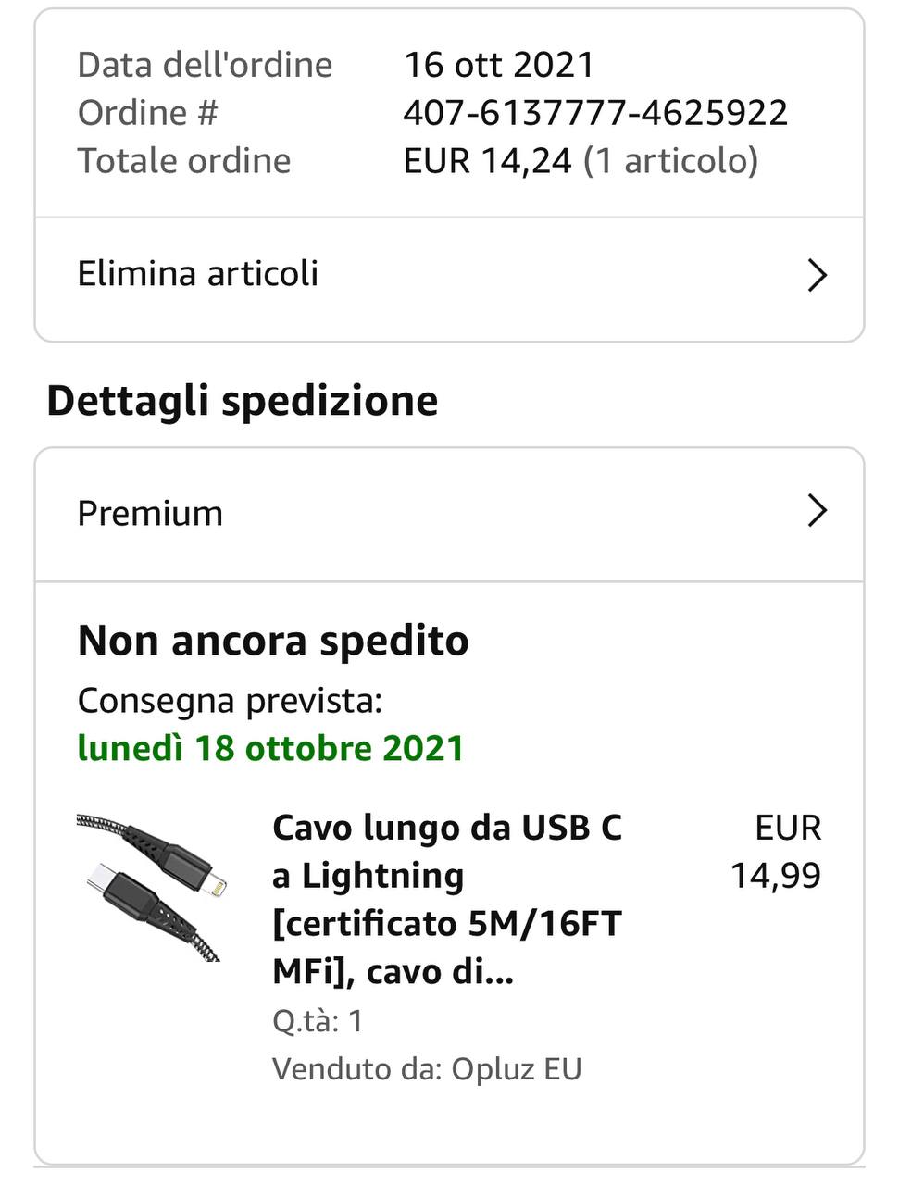899x1185 pixels.
Task: Tap the Consegna prevista label
Action: tap(230, 701)
